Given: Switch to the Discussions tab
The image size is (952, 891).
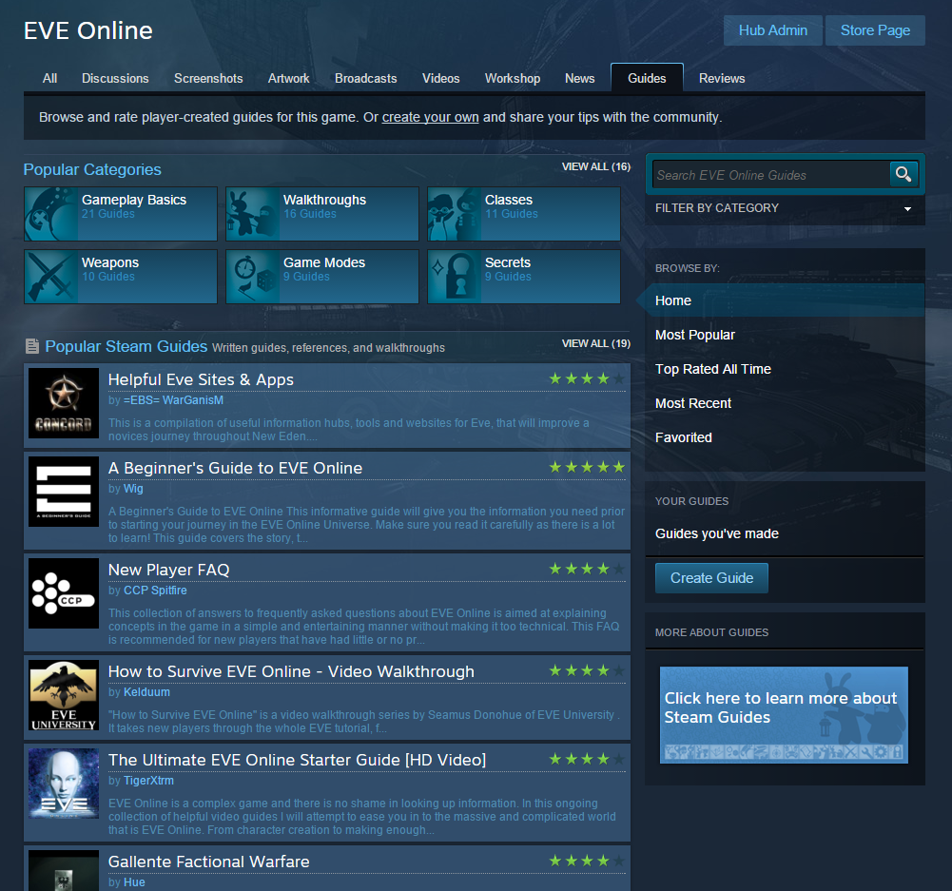Looking at the screenshot, I should coord(115,78).
